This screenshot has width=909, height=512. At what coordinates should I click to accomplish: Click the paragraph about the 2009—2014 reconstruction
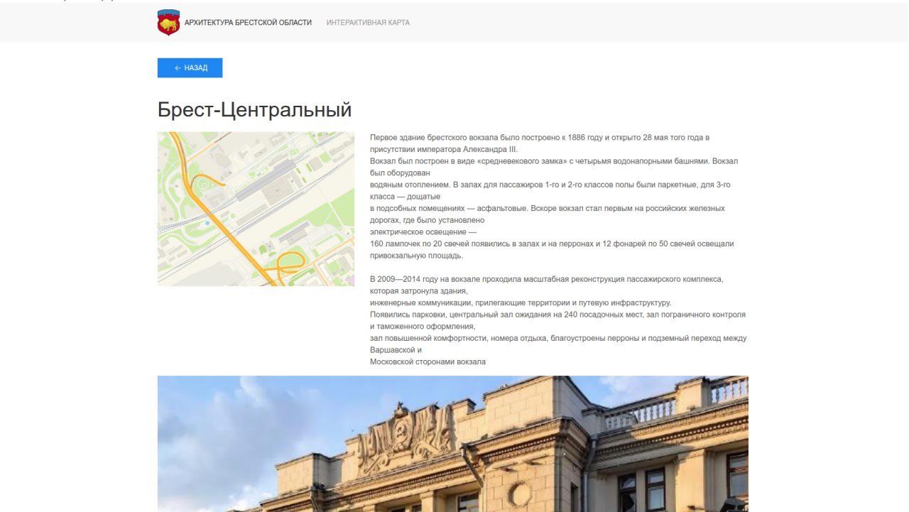(546, 280)
